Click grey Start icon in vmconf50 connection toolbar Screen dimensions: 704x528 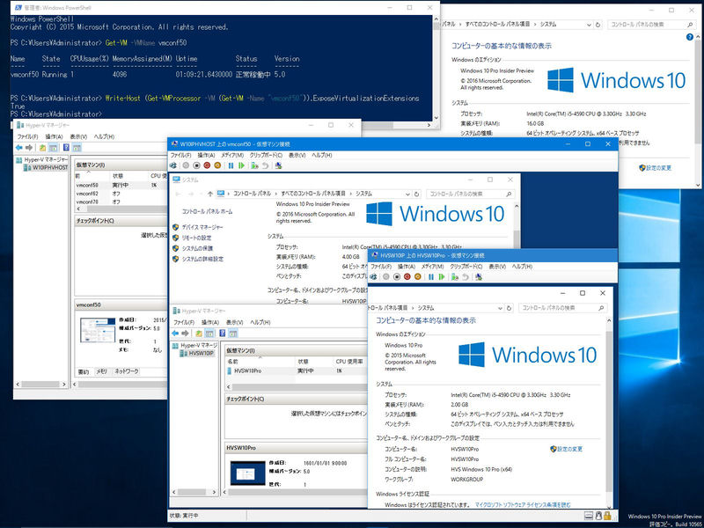(x=186, y=165)
